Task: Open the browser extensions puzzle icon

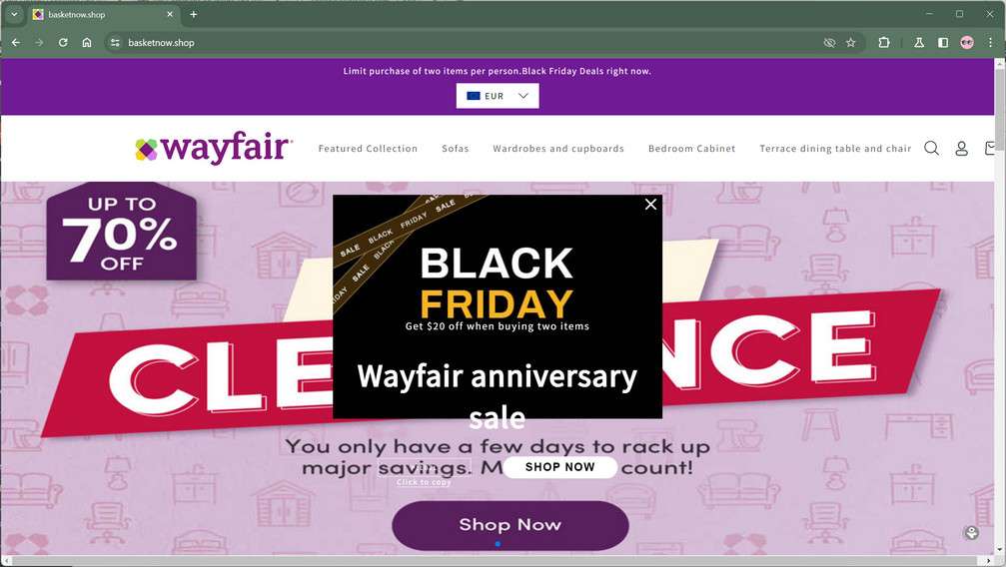Action: tap(884, 42)
